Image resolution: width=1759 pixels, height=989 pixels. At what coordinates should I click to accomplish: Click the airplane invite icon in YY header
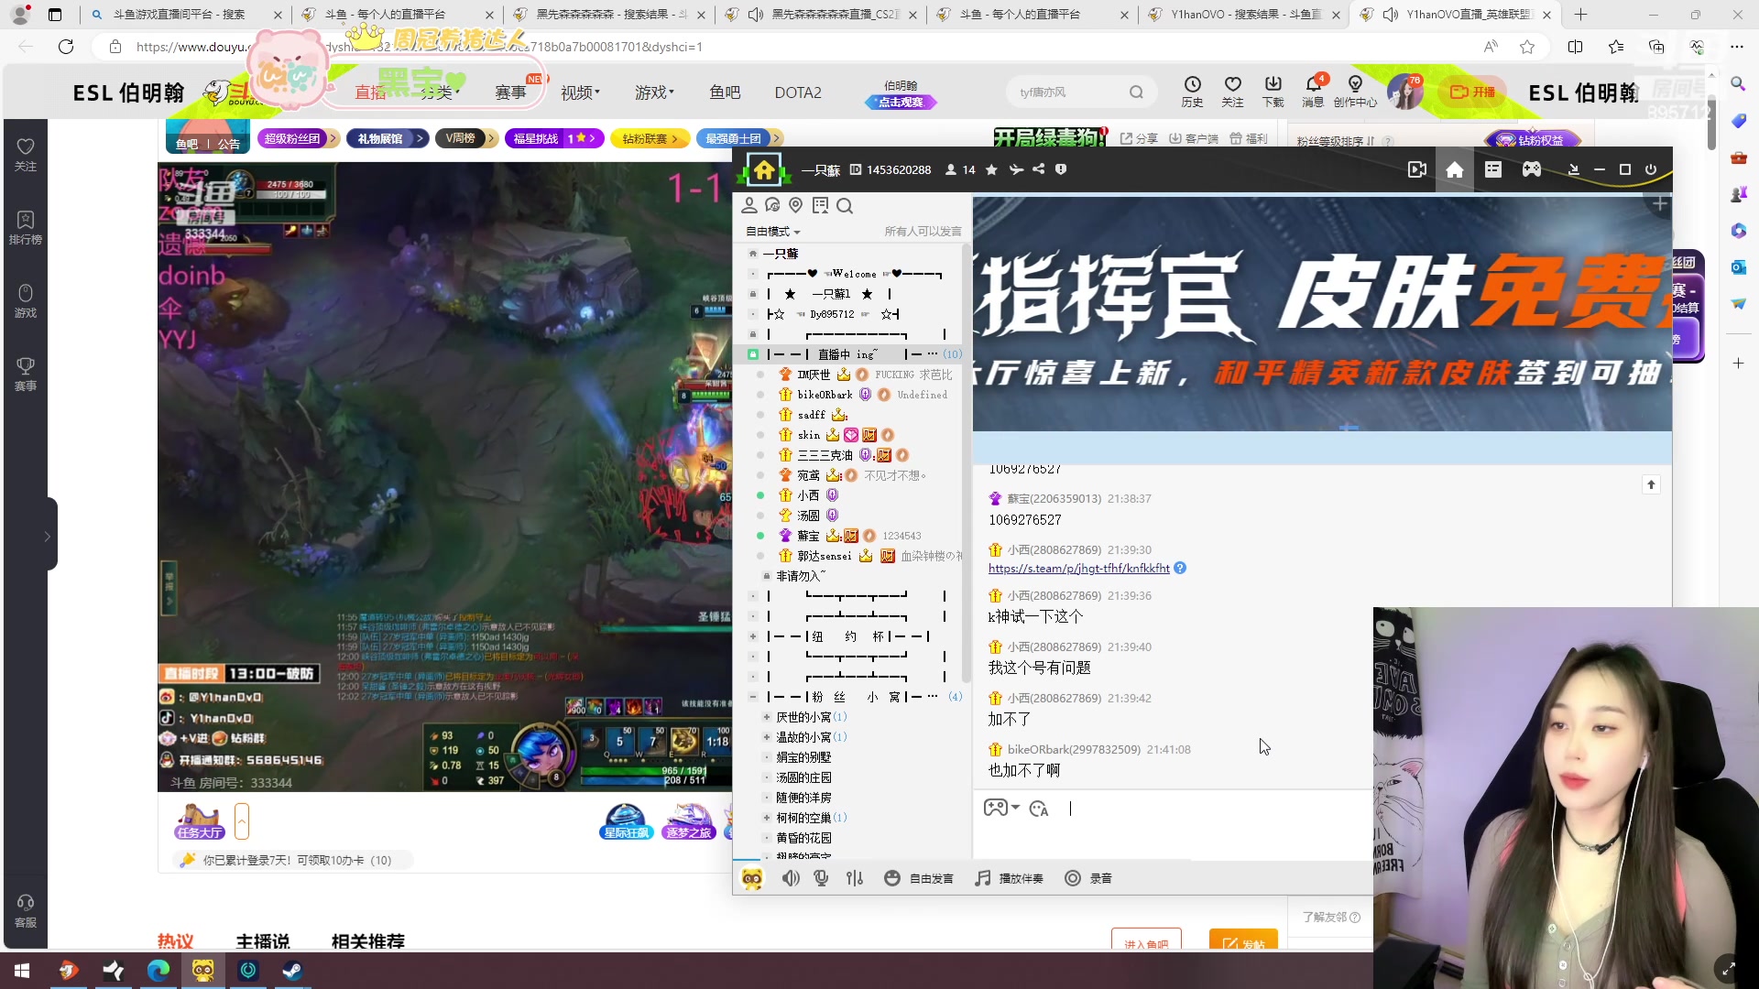[x=1016, y=169]
